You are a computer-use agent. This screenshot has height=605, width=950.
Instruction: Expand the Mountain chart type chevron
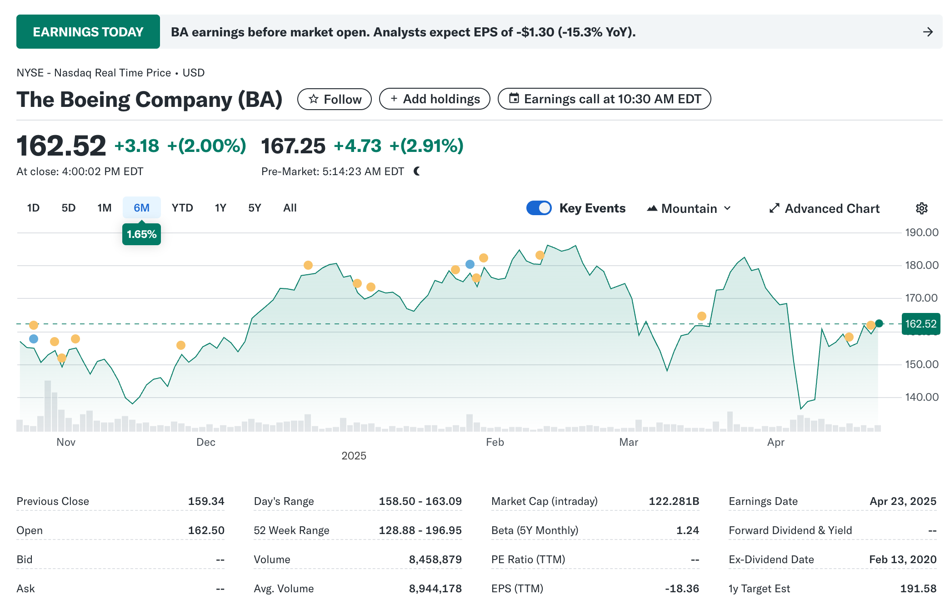(727, 208)
